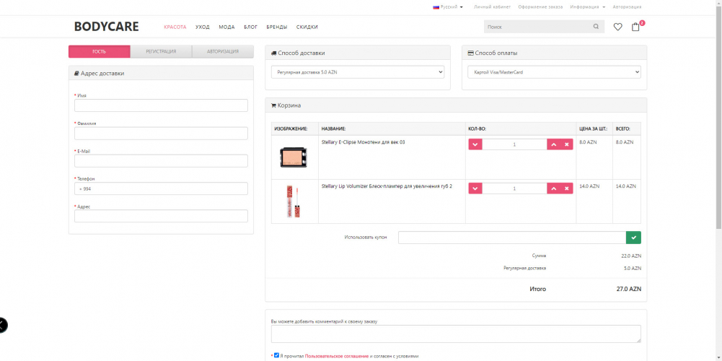Switch to the АВТОРИЗАЦИЯ tab
Screen dimensions: 722x361
tap(223, 51)
